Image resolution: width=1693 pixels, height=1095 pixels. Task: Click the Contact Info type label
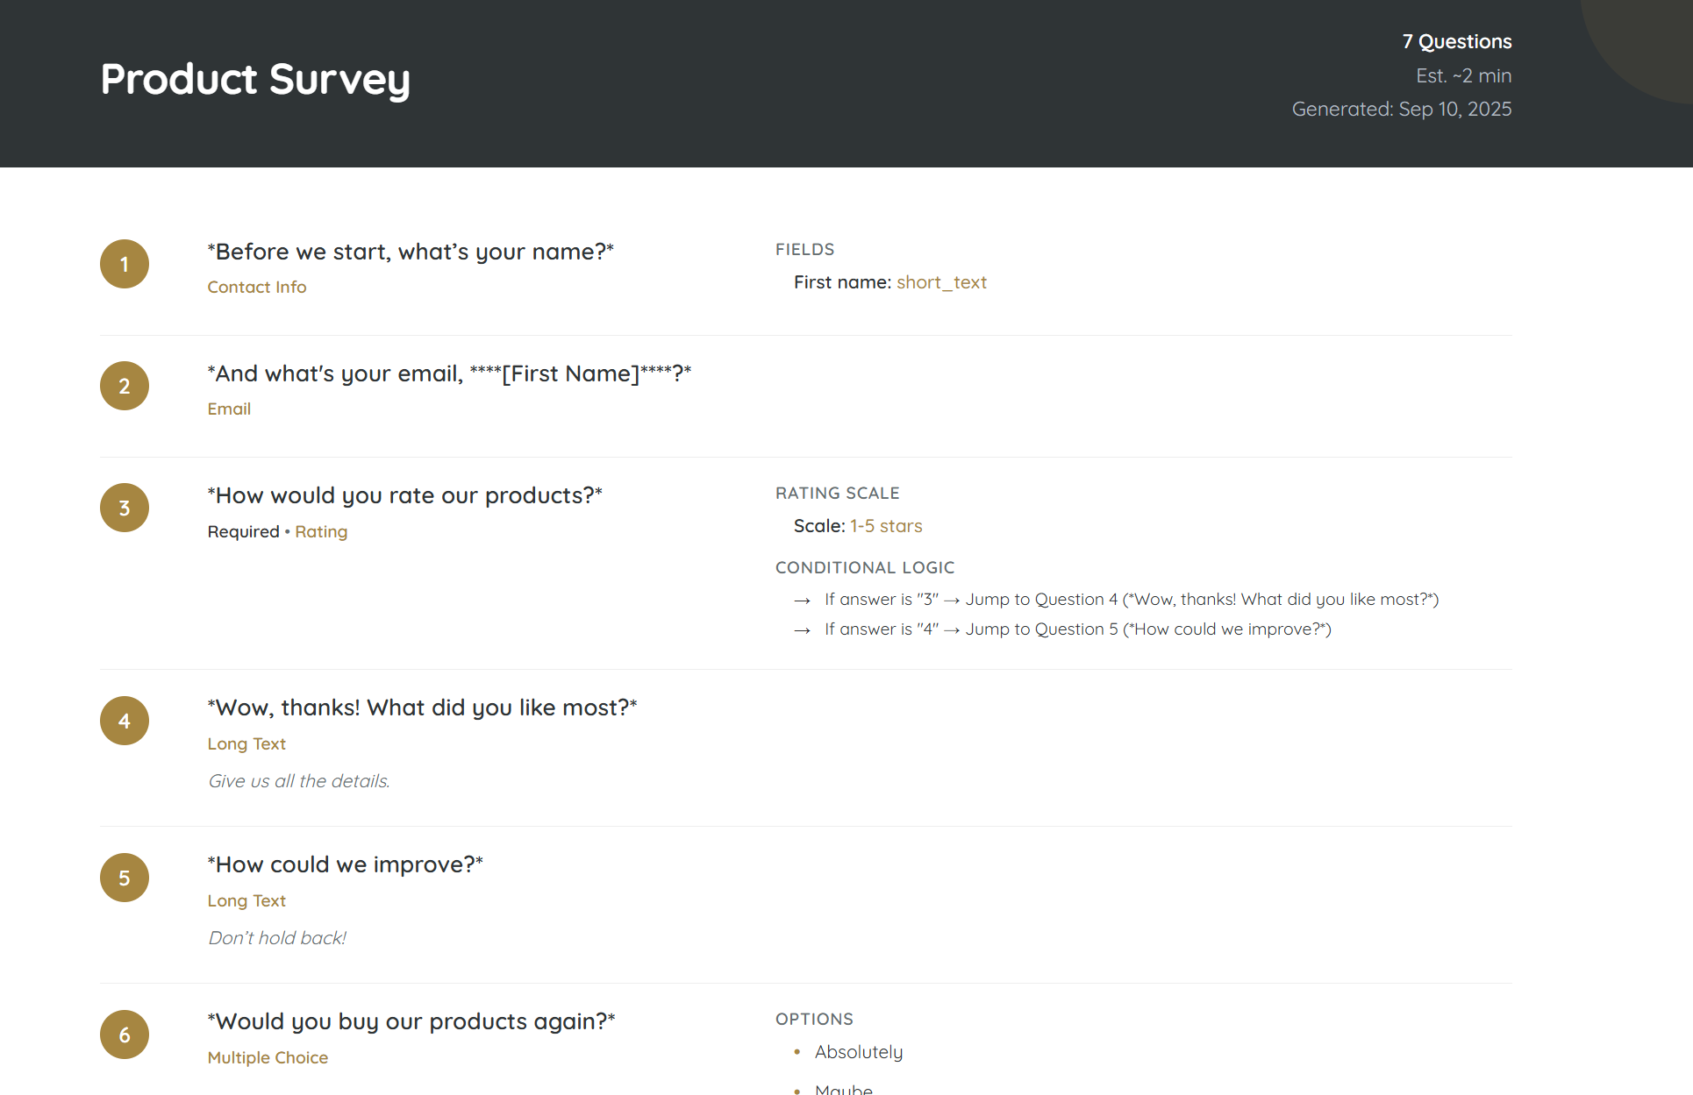[x=257, y=287]
